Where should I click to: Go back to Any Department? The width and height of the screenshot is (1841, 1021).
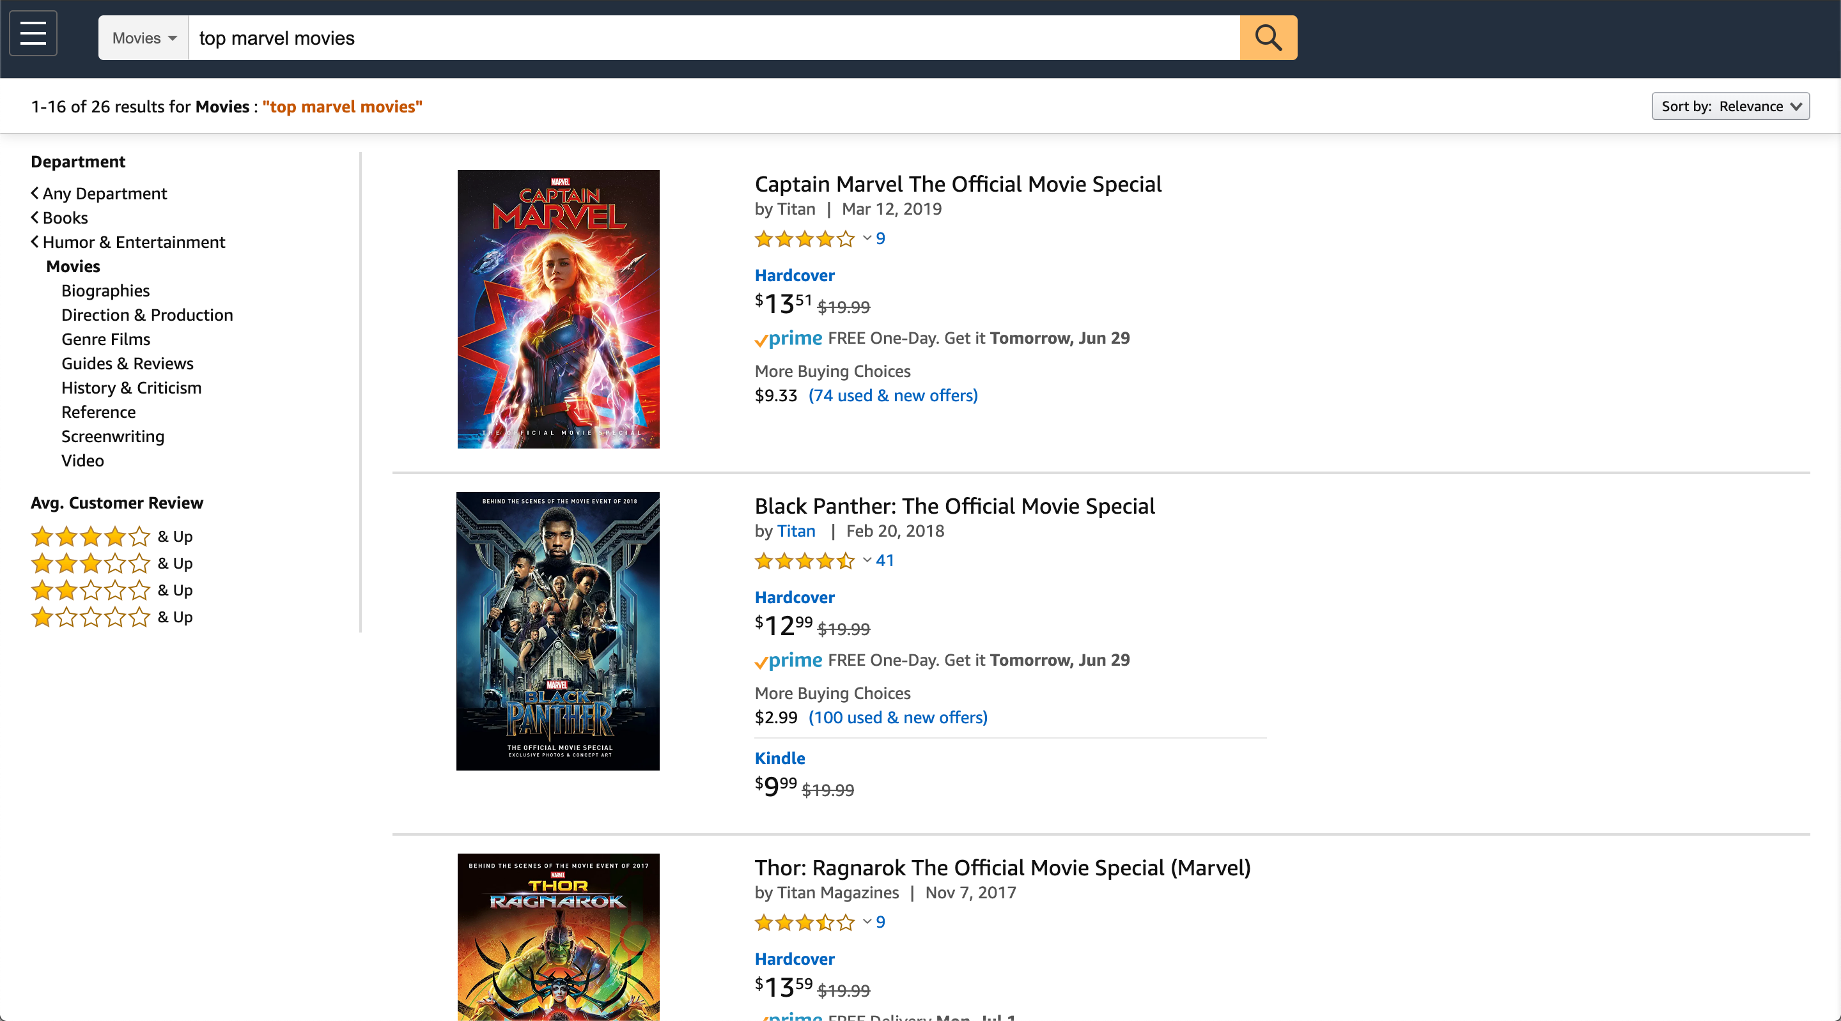click(98, 194)
